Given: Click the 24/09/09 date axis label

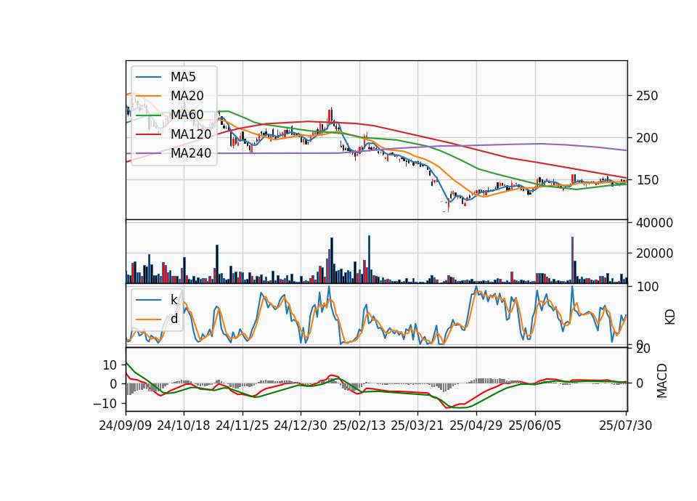Looking at the screenshot, I should [x=126, y=425].
